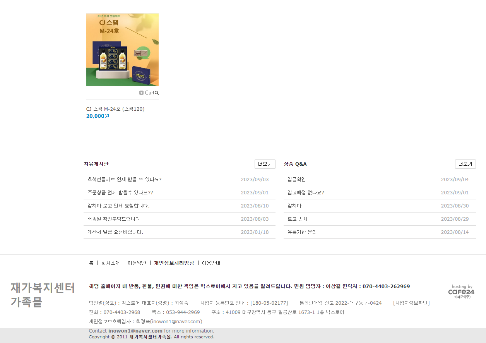Click the date 2023/08/10 in 자유게시판
Image resolution: width=486 pixels, height=343 pixels.
(255, 206)
